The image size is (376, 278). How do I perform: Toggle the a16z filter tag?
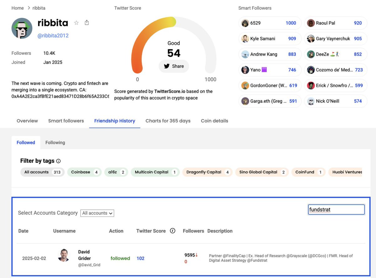[x=116, y=172]
